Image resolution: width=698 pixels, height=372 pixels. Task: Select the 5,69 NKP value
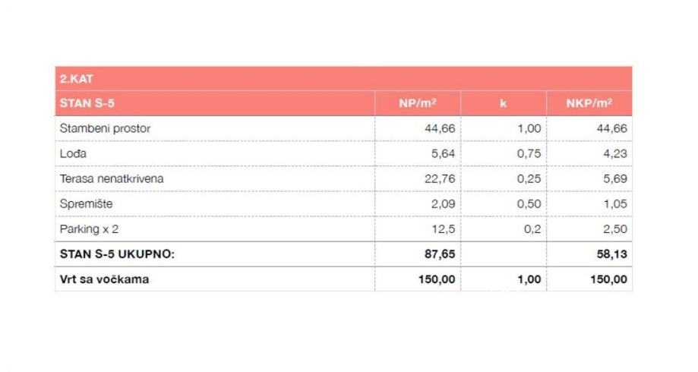click(x=613, y=178)
